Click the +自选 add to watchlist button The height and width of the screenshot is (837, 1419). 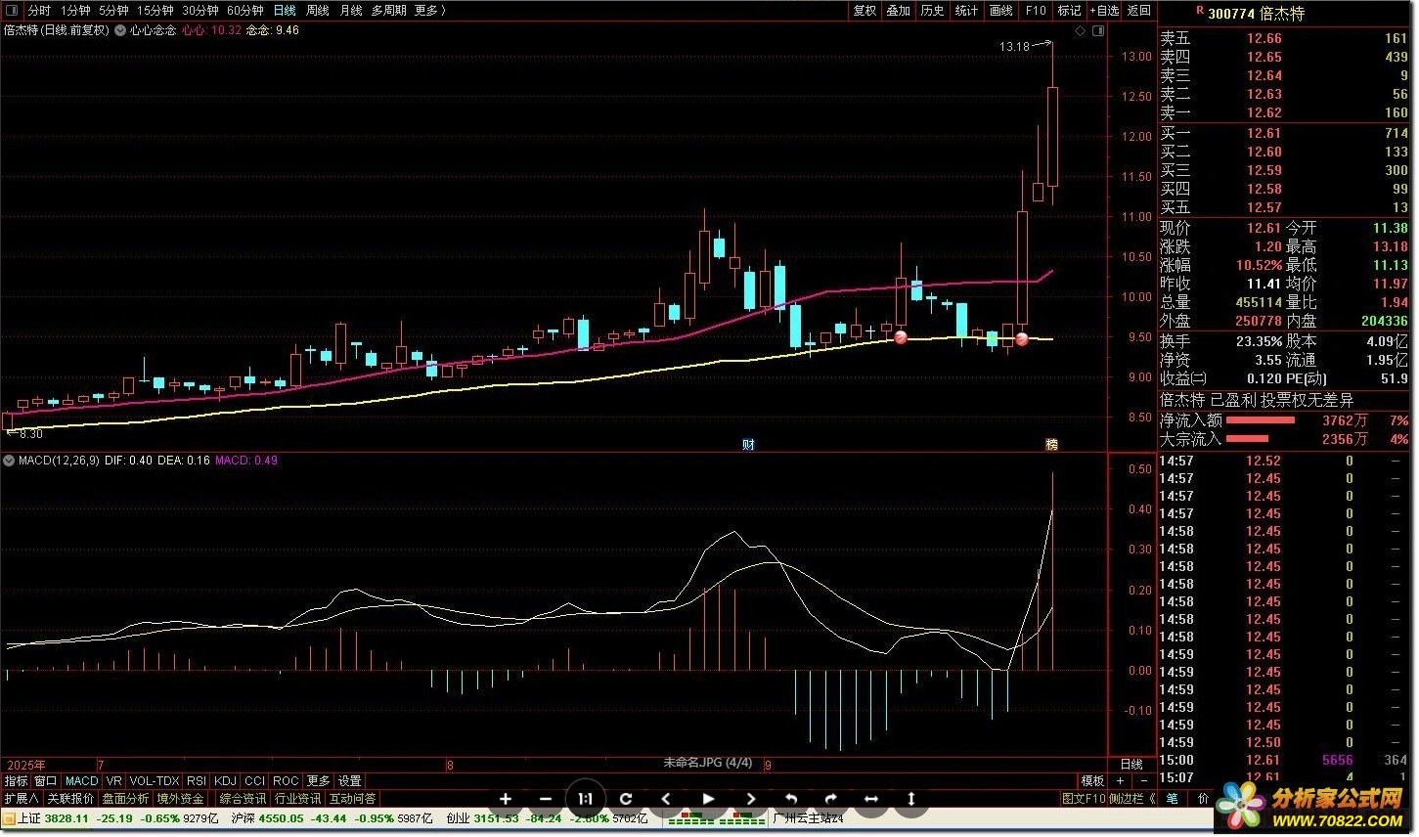click(1104, 11)
